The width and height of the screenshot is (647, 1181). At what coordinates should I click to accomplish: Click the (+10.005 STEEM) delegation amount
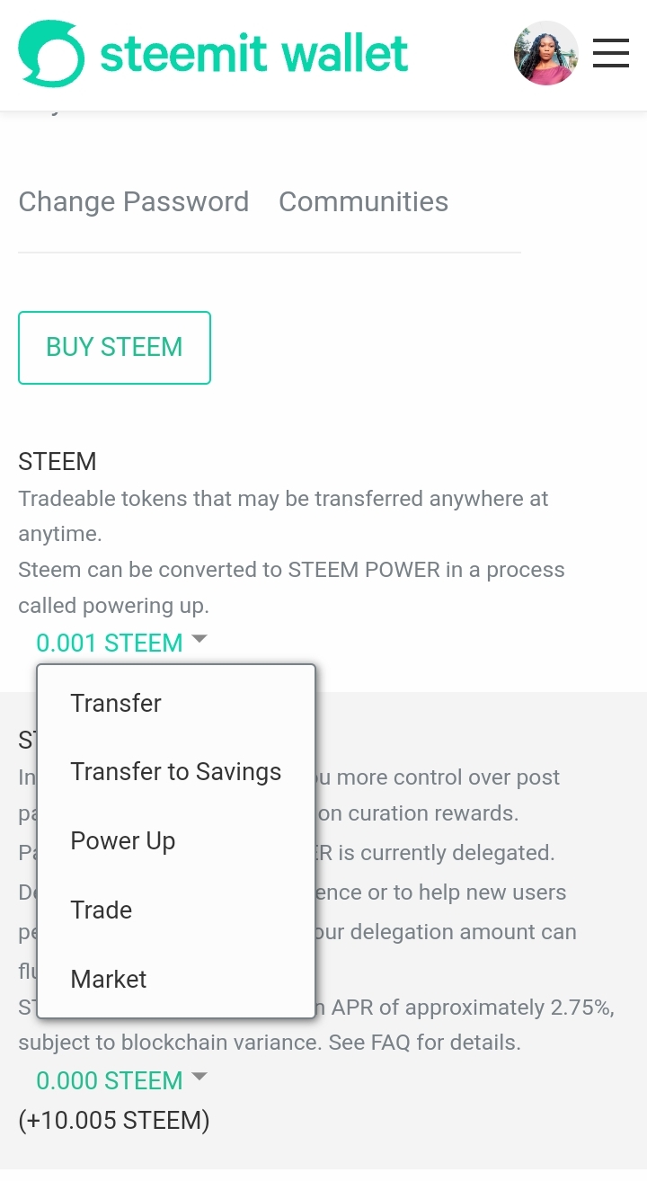pos(114,1120)
